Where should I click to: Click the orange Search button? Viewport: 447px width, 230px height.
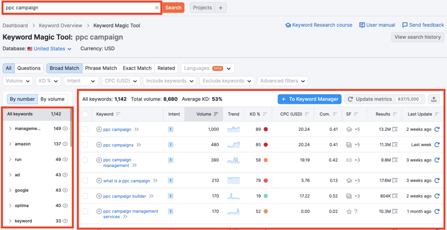click(173, 8)
